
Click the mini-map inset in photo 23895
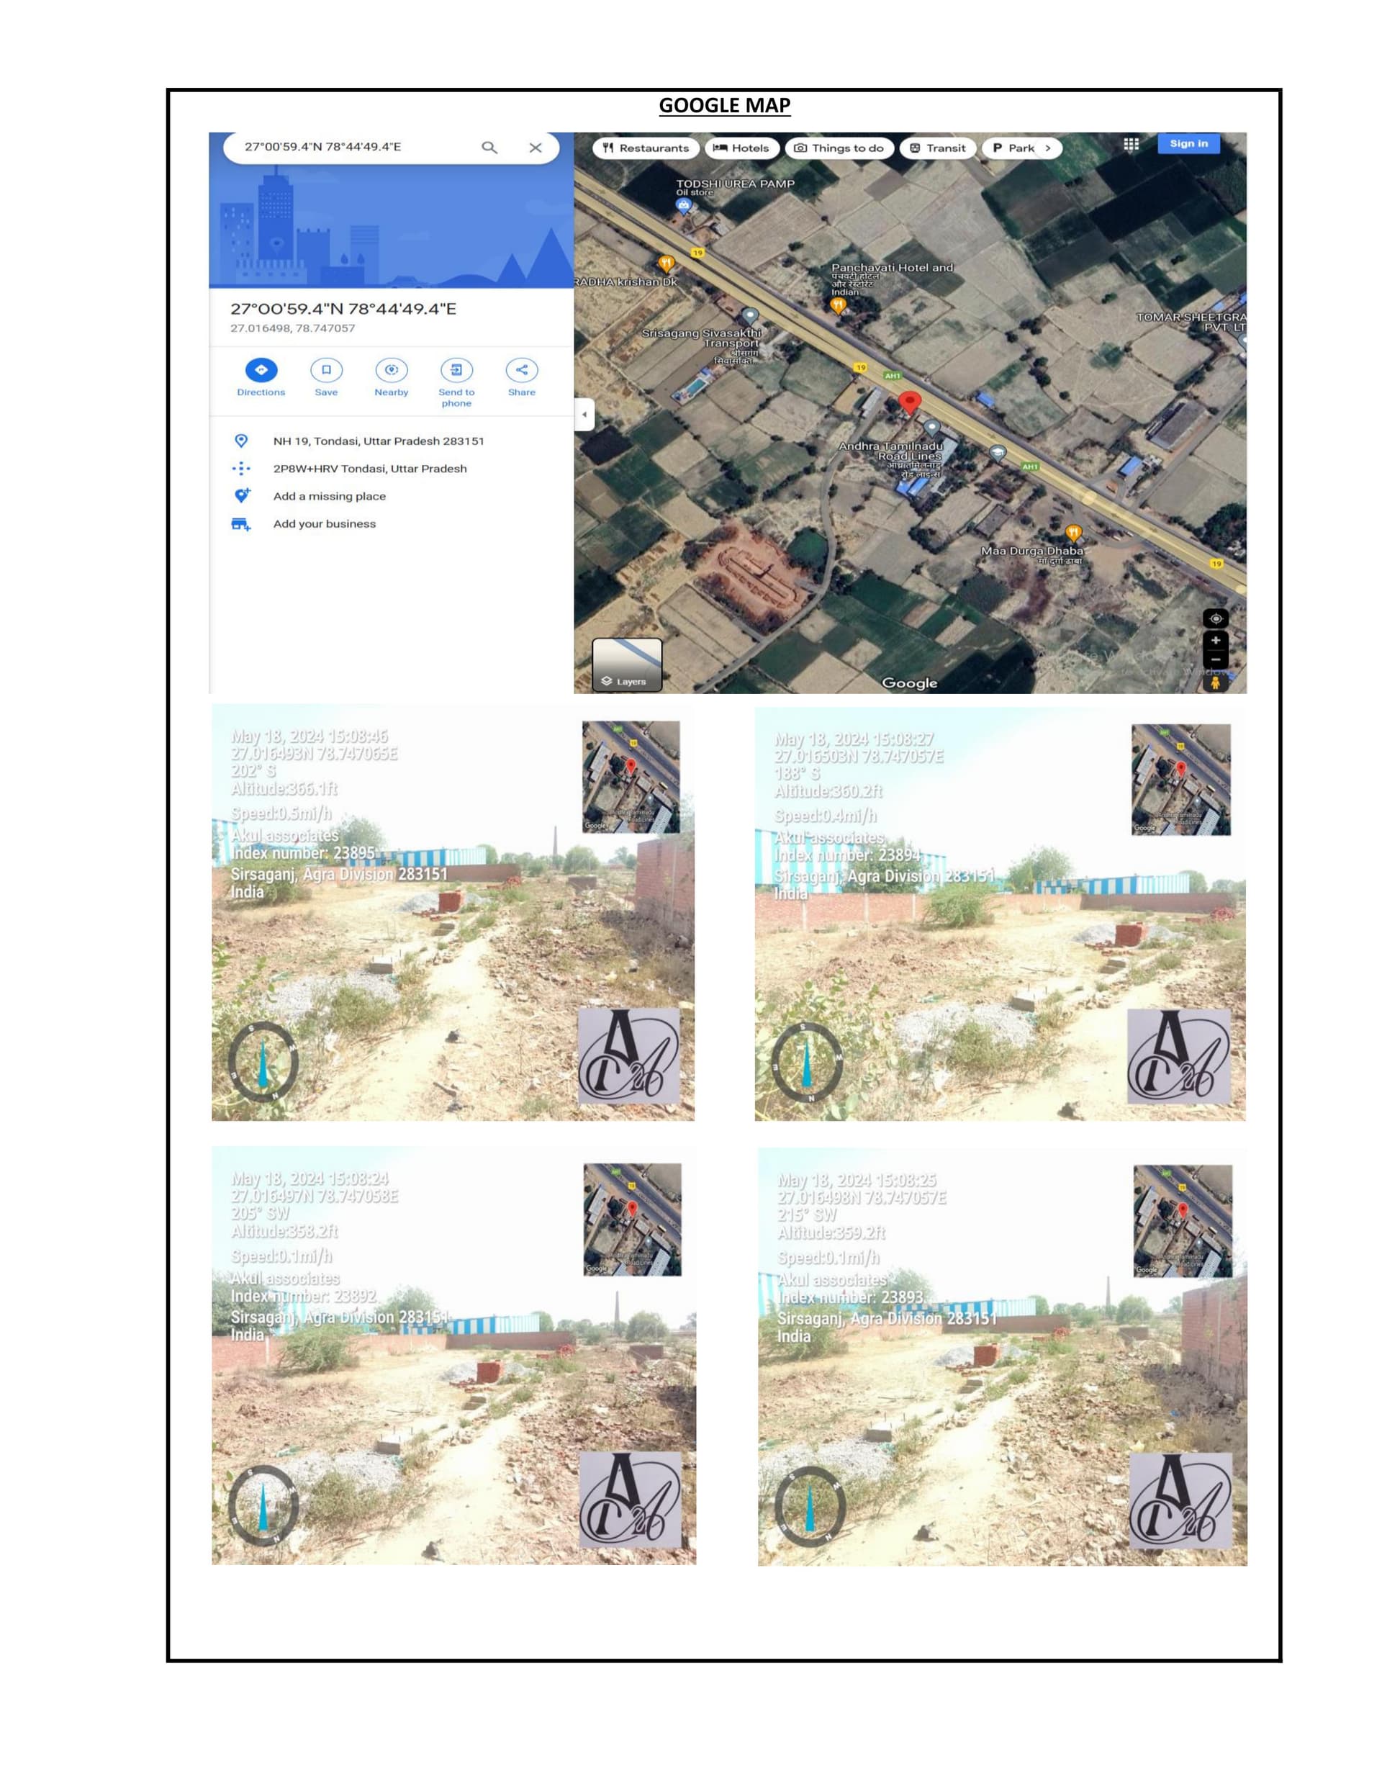click(x=631, y=777)
